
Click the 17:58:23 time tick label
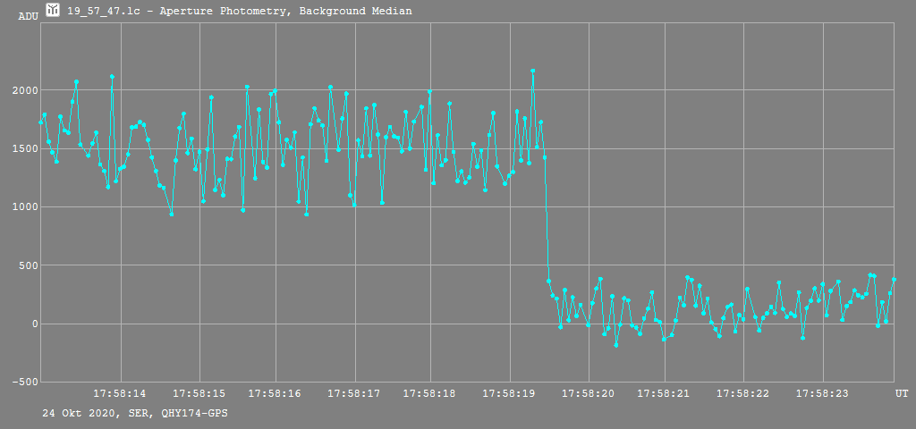coord(821,393)
